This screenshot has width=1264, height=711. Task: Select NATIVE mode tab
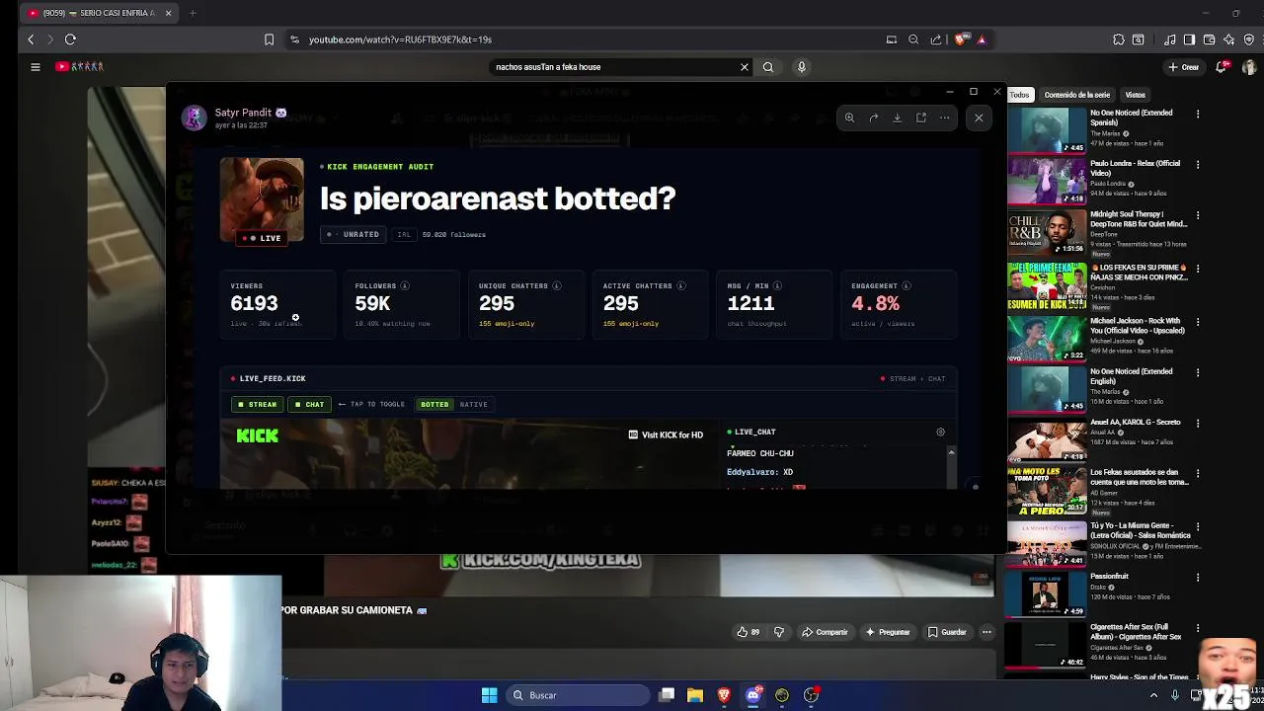coord(473,404)
